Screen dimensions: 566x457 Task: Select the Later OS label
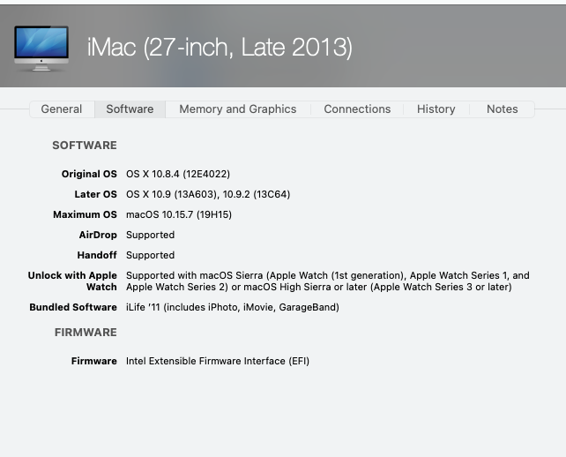tap(96, 194)
